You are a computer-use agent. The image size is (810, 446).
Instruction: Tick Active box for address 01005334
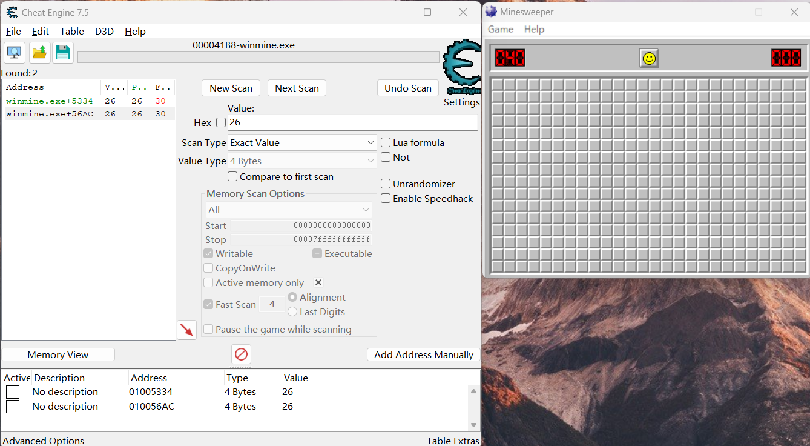click(13, 392)
